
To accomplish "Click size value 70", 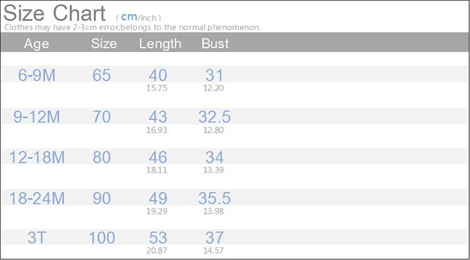I will click(102, 116).
